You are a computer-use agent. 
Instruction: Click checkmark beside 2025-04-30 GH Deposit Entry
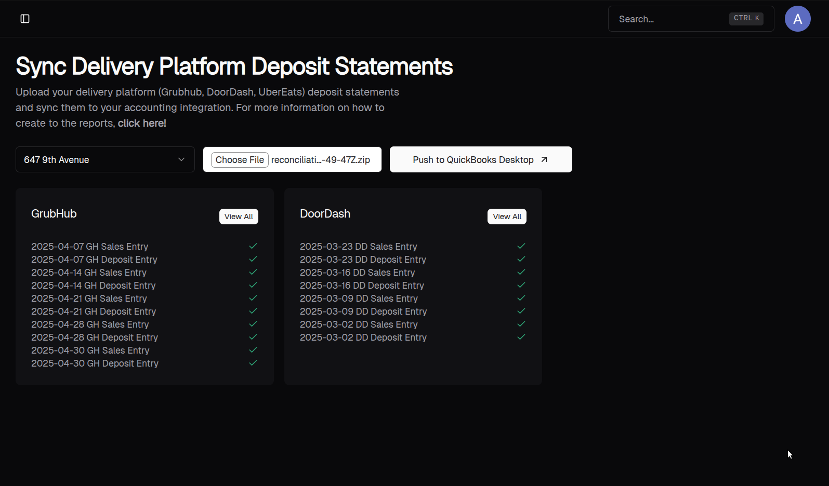[x=253, y=363]
